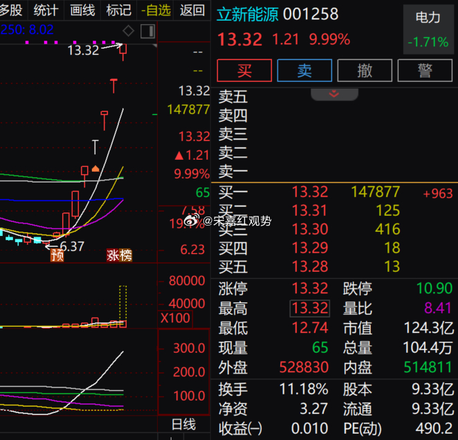Click the 预 forecast marker on the chart
Image resolution: width=458 pixels, height=440 pixels.
click(x=57, y=255)
